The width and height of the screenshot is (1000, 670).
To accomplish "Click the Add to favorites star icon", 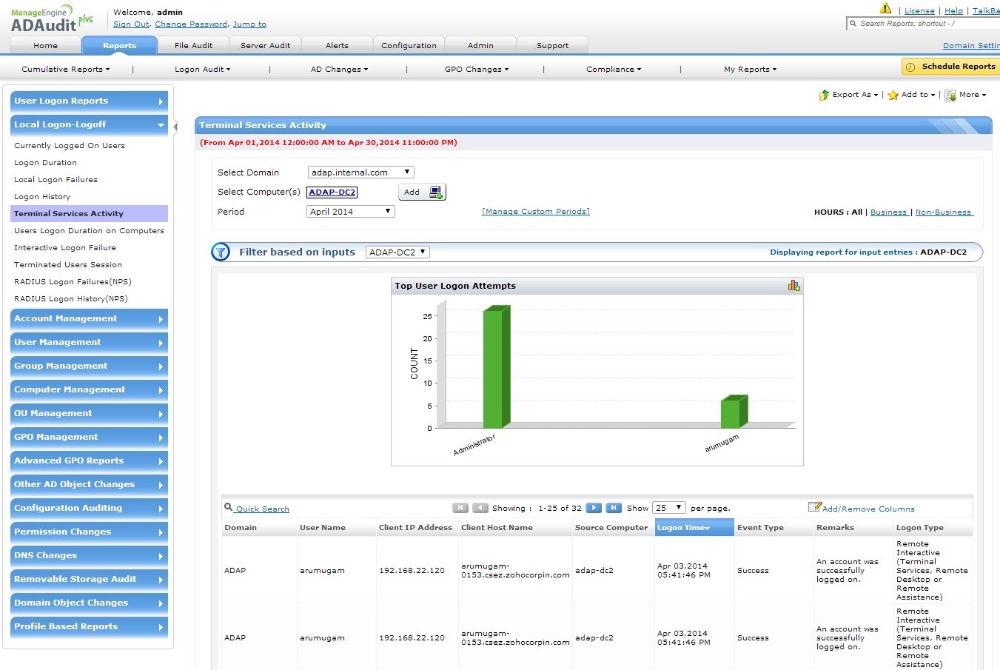I will pyautogui.click(x=892, y=95).
